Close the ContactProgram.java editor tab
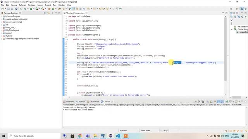248x139 pixels. pyautogui.click(x=86, y=13)
